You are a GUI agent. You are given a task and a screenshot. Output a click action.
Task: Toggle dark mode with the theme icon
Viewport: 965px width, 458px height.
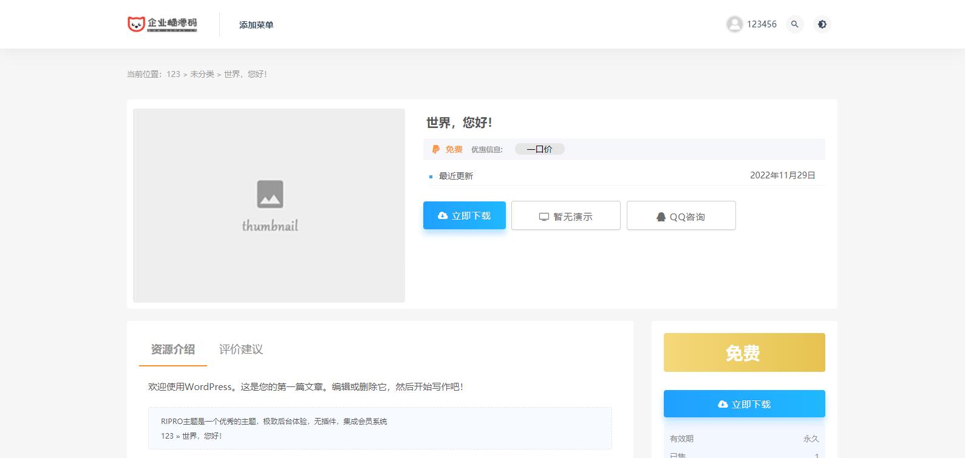(822, 24)
